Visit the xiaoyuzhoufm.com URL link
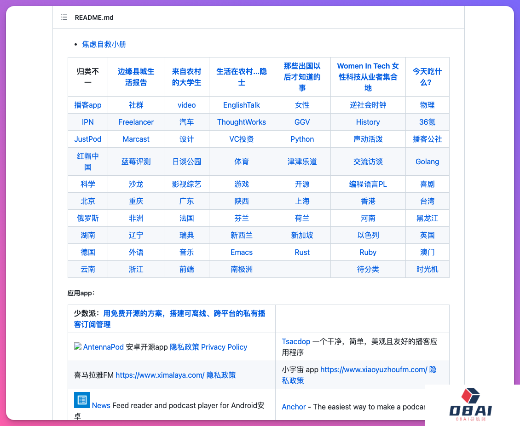 pyautogui.click(x=374, y=369)
